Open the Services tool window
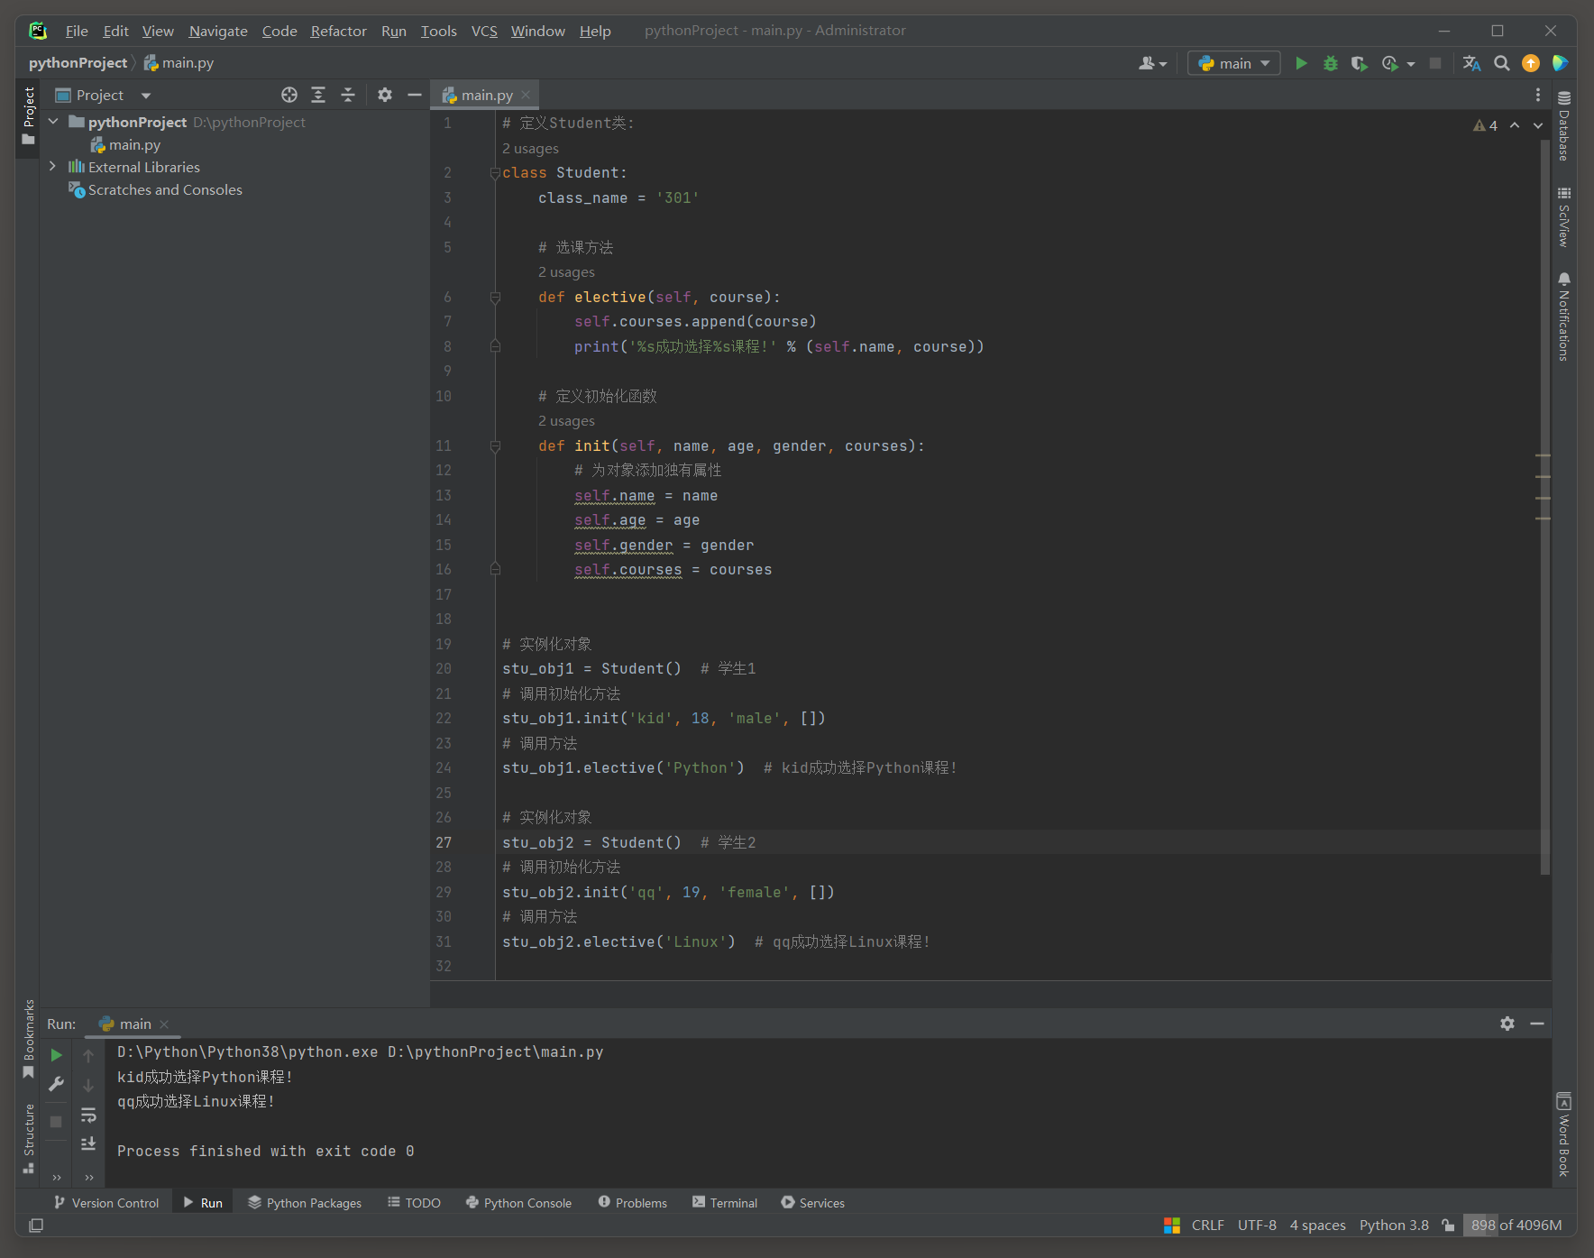 (812, 1203)
